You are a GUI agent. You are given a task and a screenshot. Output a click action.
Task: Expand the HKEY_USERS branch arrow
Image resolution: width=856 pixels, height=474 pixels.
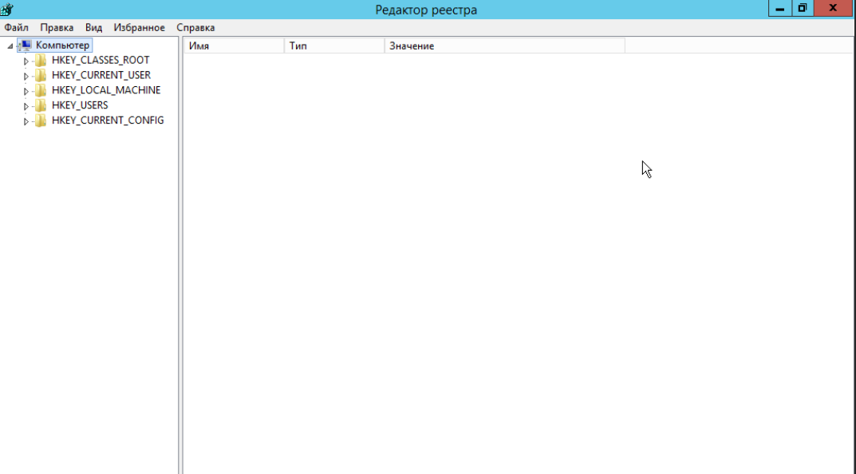[x=26, y=106]
